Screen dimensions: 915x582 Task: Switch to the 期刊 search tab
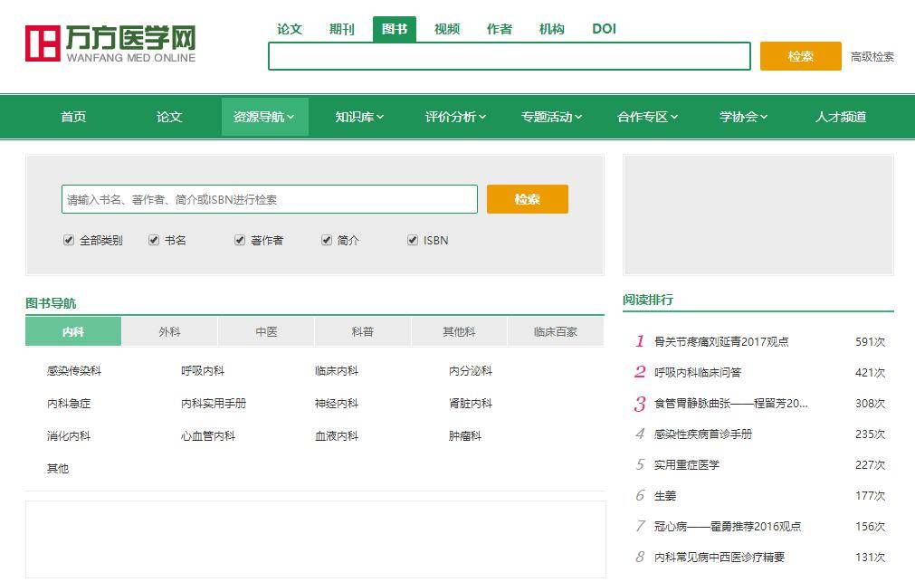[341, 29]
